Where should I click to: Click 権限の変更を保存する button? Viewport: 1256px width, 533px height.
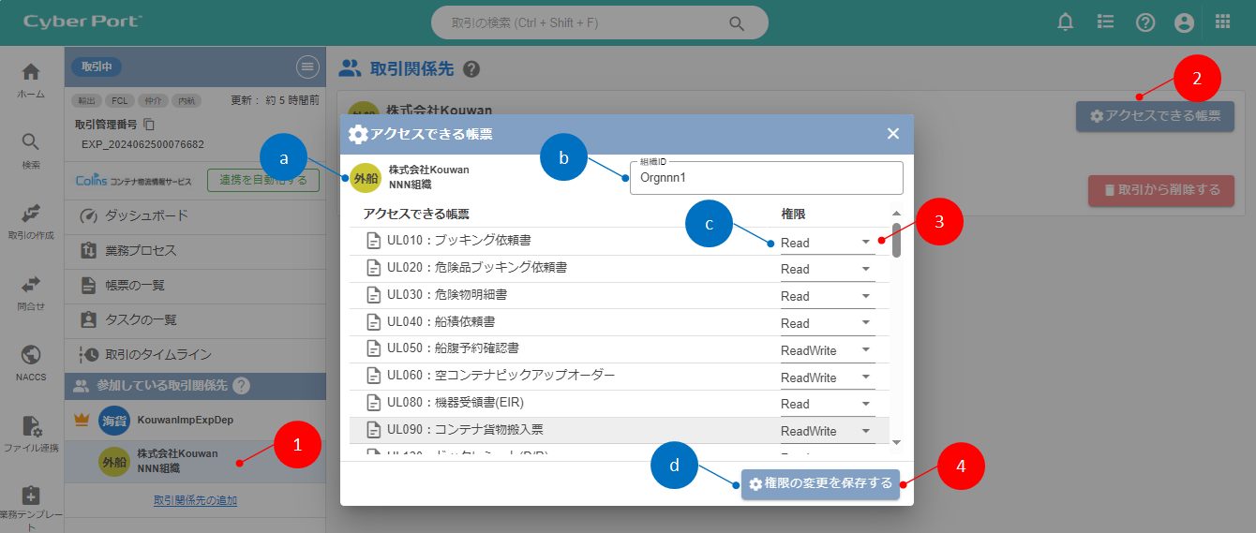[x=820, y=484]
